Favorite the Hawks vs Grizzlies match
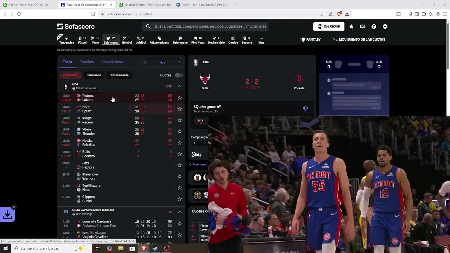Image resolution: width=450 pixels, height=253 pixels. [180, 143]
